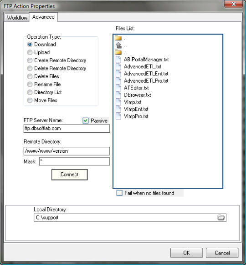Click the Cancel button
Viewport: 246px width, 265px height.
(222, 253)
